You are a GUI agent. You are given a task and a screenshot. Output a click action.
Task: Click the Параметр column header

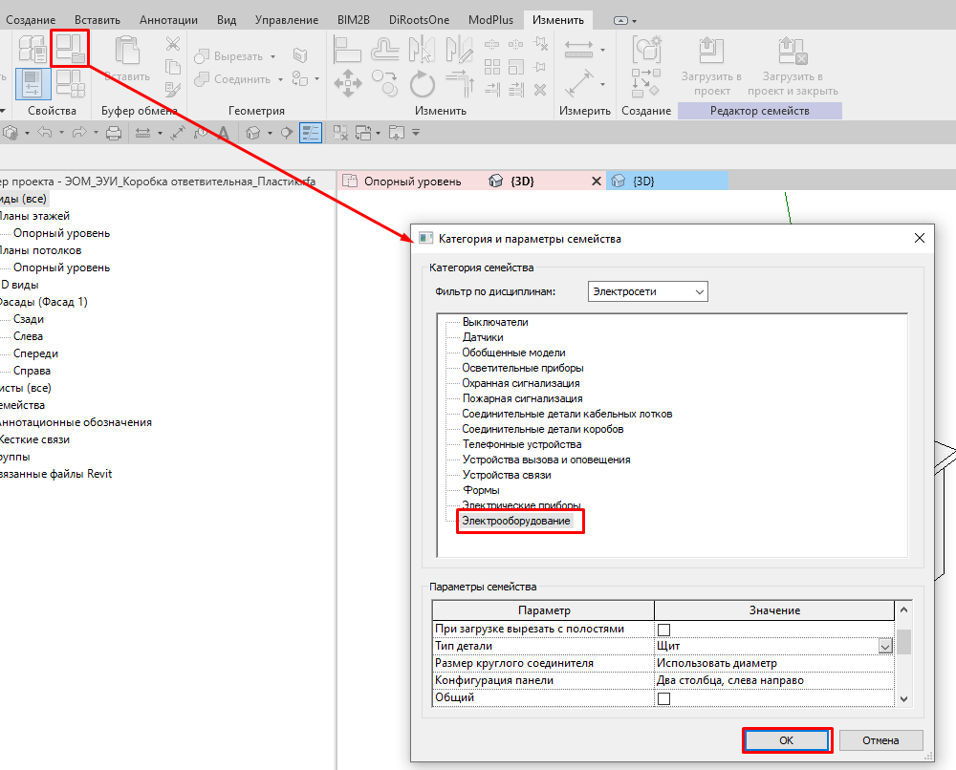[x=544, y=610]
